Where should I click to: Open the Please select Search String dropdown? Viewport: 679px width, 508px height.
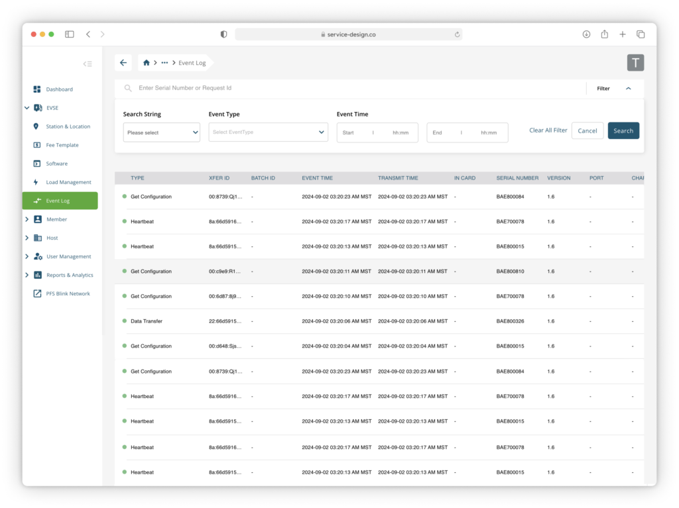tap(161, 132)
